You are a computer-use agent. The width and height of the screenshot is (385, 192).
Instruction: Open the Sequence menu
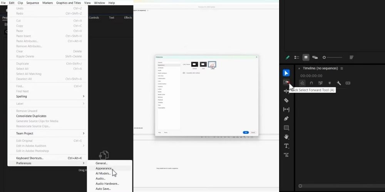pos(33,3)
